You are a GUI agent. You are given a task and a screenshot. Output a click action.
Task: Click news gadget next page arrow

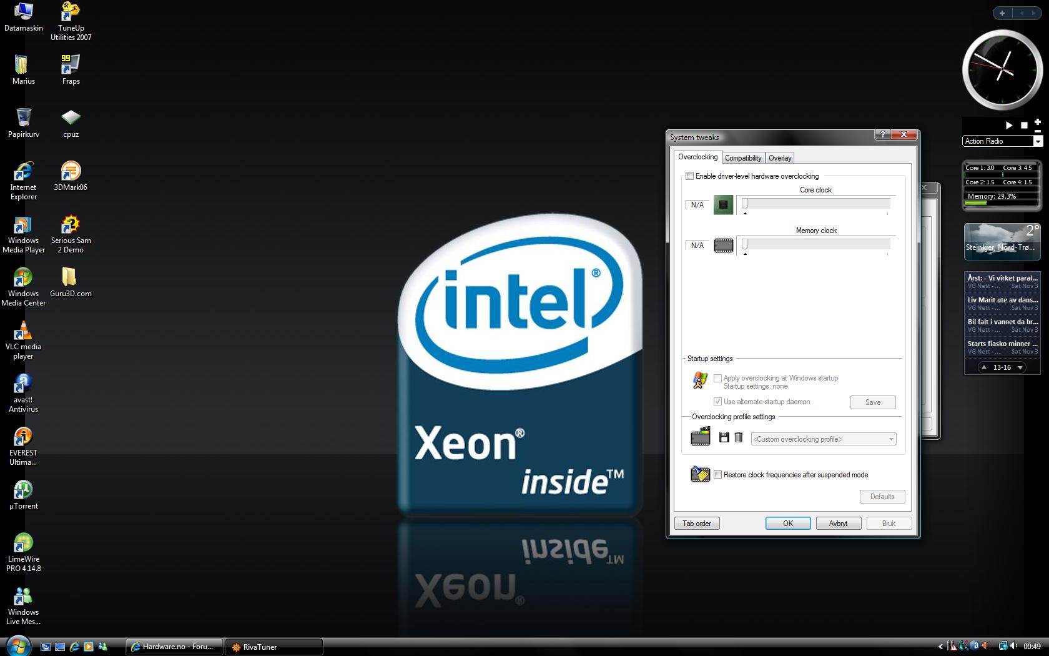[x=1020, y=367]
